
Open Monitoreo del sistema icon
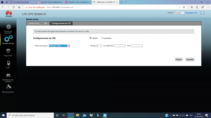pos(8,75)
